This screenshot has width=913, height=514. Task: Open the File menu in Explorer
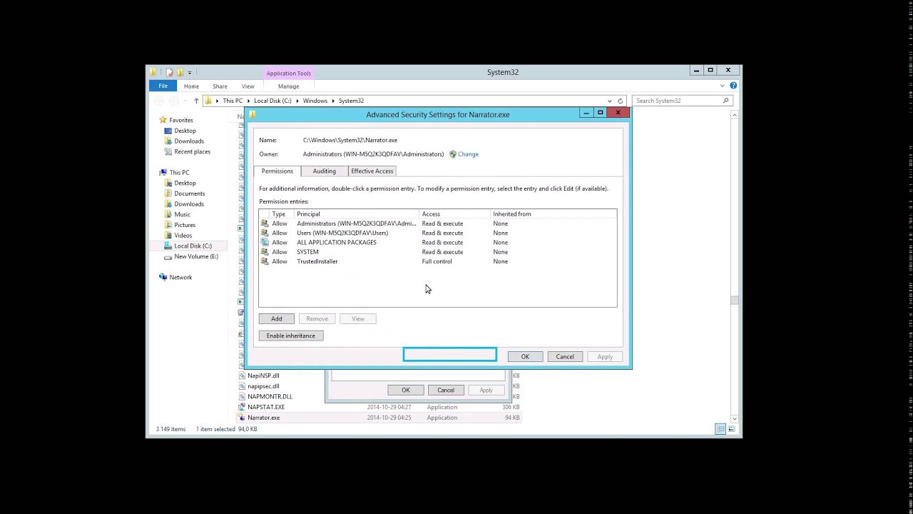point(163,86)
